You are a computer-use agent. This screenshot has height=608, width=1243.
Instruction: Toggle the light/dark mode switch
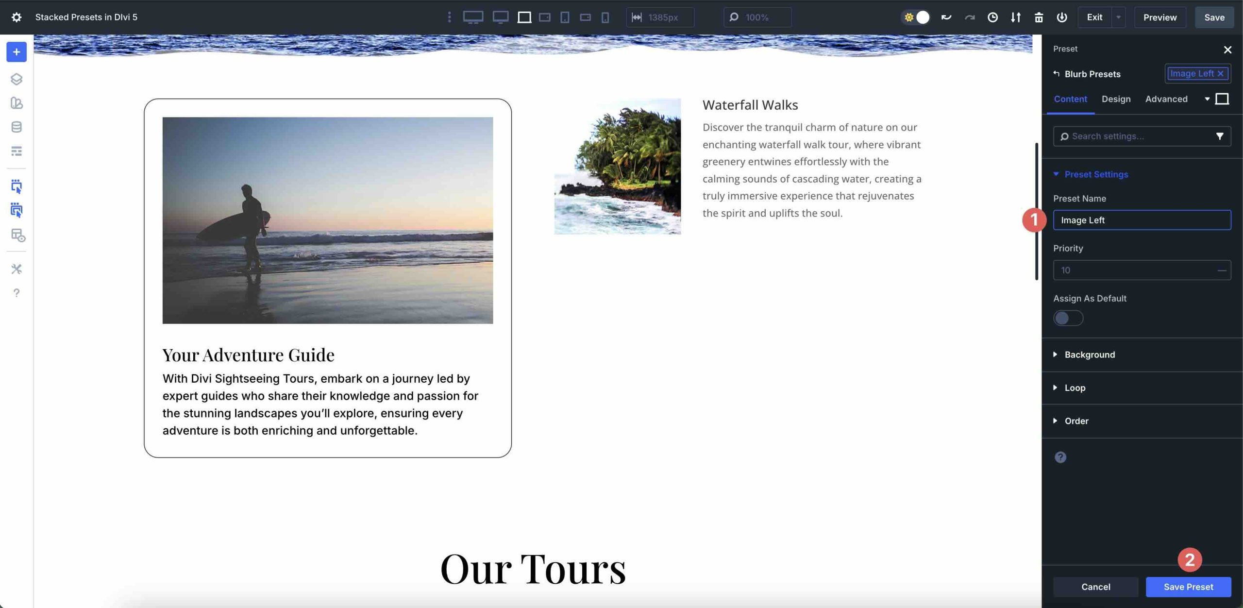pos(916,17)
